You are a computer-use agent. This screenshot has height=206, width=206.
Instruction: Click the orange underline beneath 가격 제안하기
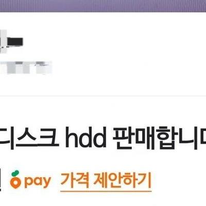(x=106, y=191)
